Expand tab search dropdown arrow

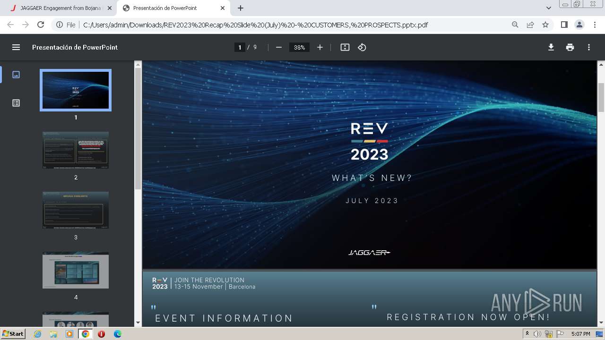click(x=549, y=8)
